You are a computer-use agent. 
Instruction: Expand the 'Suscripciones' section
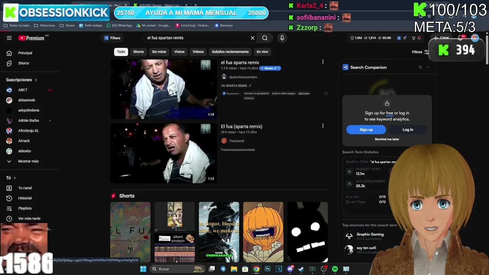coord(21,80)
